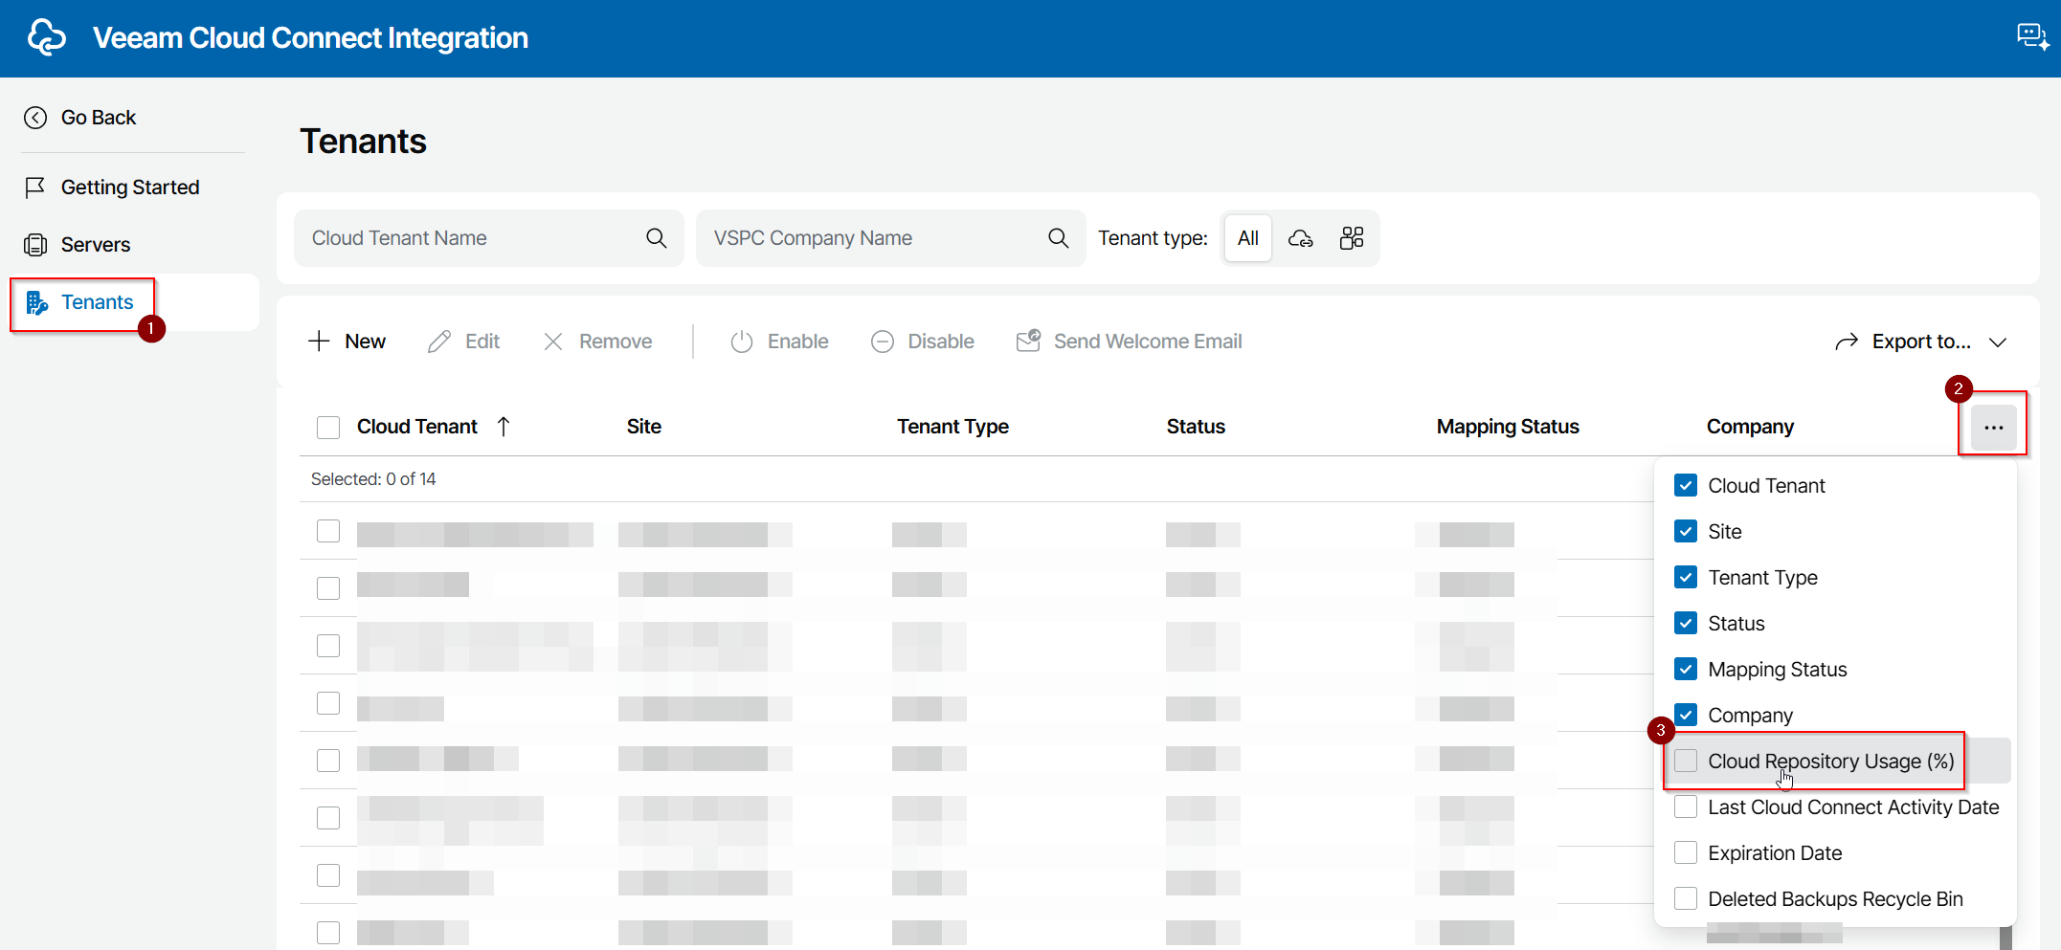The image size is (2061, 950).
Task: Click the Remove button label
Action: click(616, 342)
